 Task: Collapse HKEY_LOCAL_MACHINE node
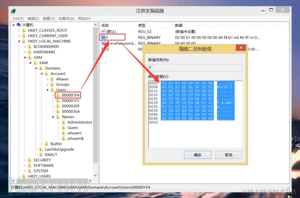(19, 41)
